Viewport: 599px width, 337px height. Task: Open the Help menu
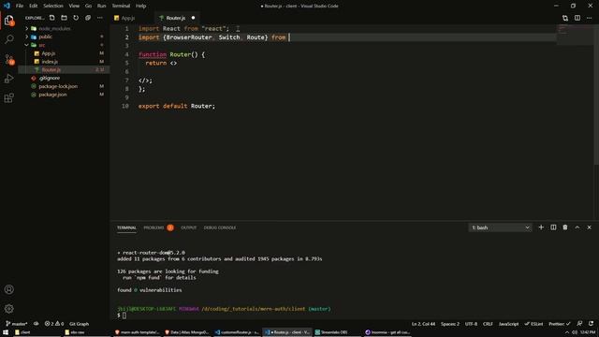(141, 6)
